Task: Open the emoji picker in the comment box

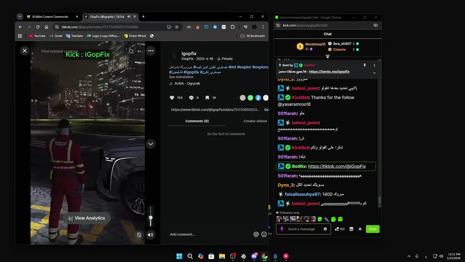Action: pos(264,234)
